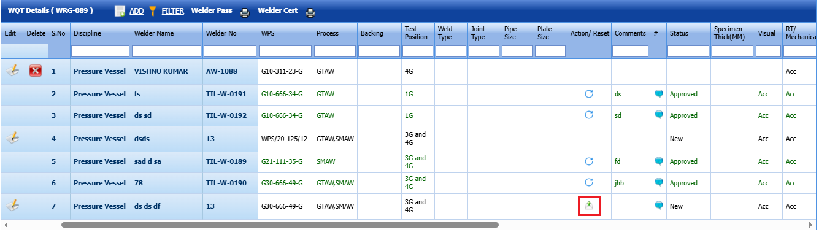Select welder number TIL-W-0190
Image resolution: width=819 pixels, height=232 pixels.
tap(226, 183)
